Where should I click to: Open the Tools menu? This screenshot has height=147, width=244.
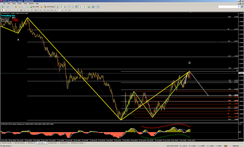[x=25, y=4]
